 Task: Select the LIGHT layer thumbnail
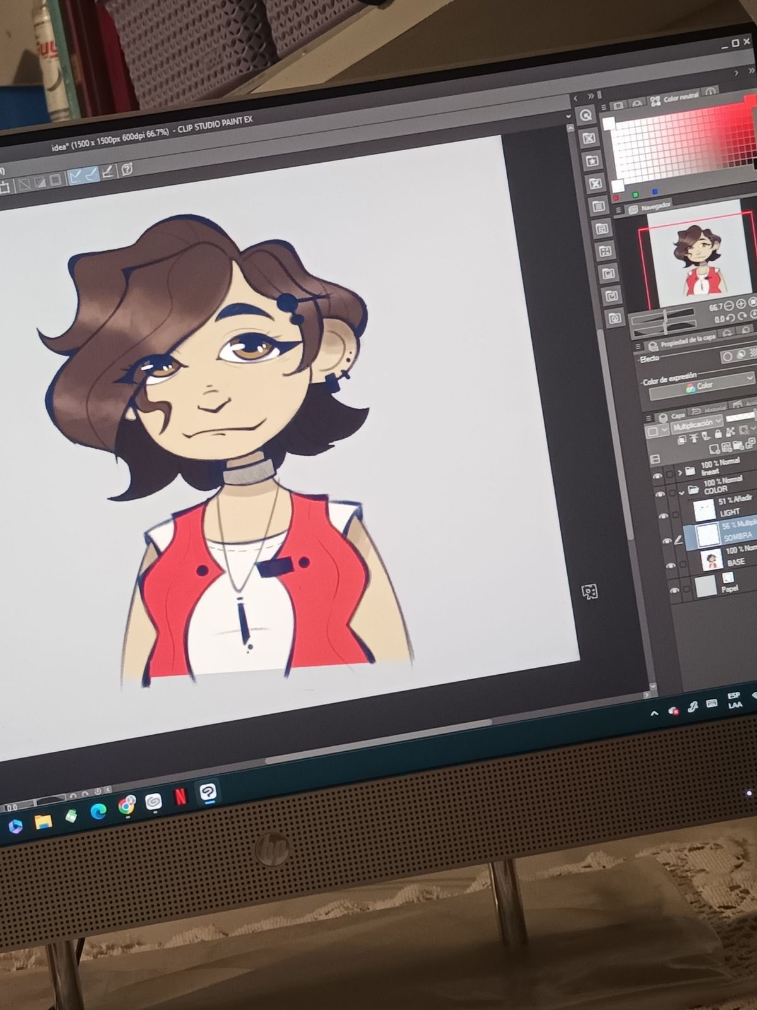(705, 509)
